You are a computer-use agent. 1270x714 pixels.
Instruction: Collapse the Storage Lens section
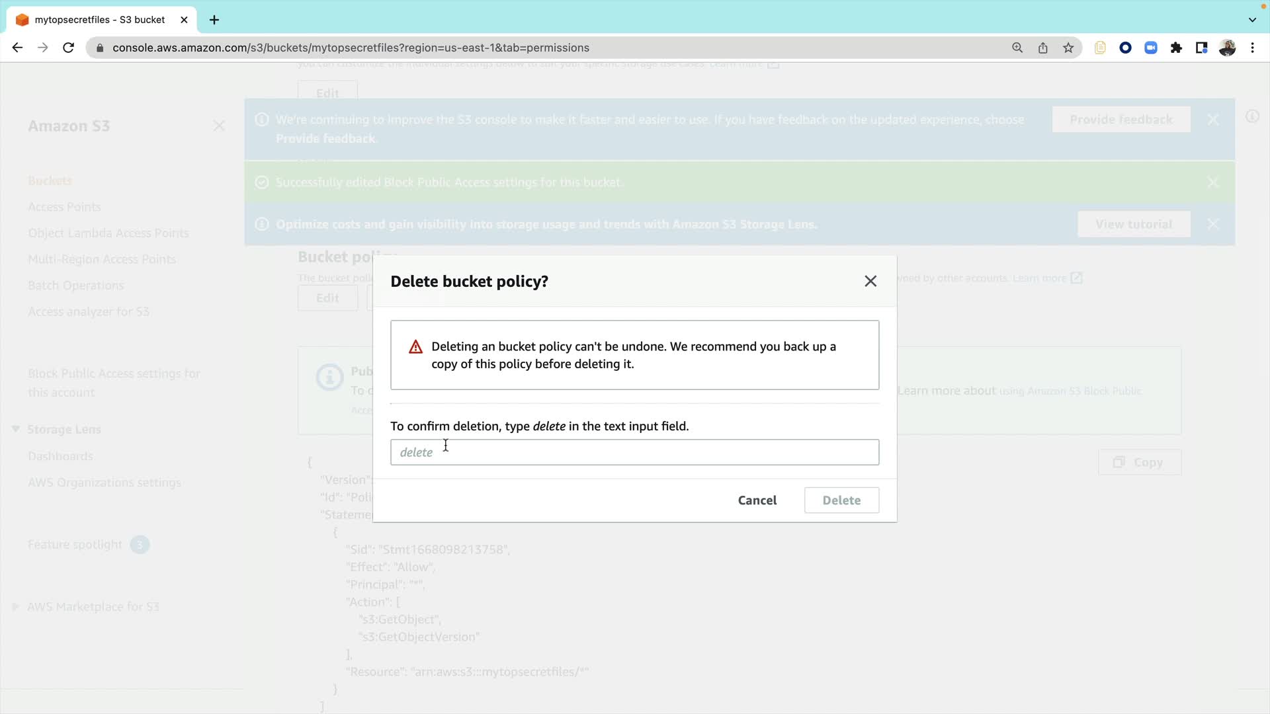tap(16, 430)
